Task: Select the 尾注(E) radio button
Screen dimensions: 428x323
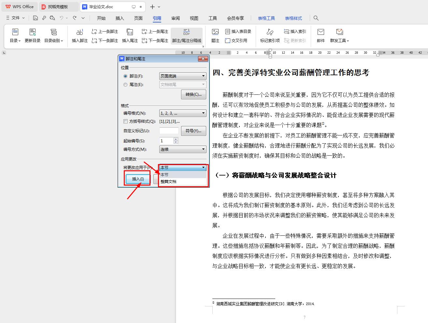Action: coord(125,84)
